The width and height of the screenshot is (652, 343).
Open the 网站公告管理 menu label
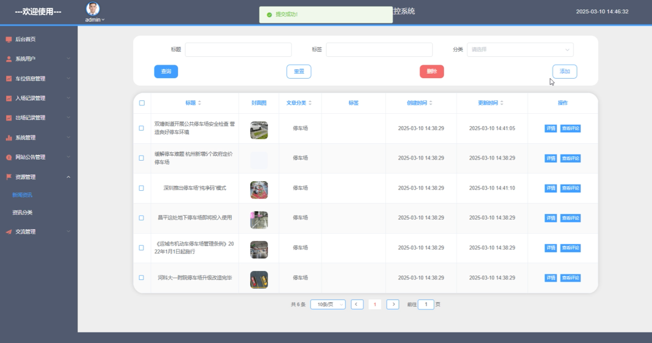[30, 157]
